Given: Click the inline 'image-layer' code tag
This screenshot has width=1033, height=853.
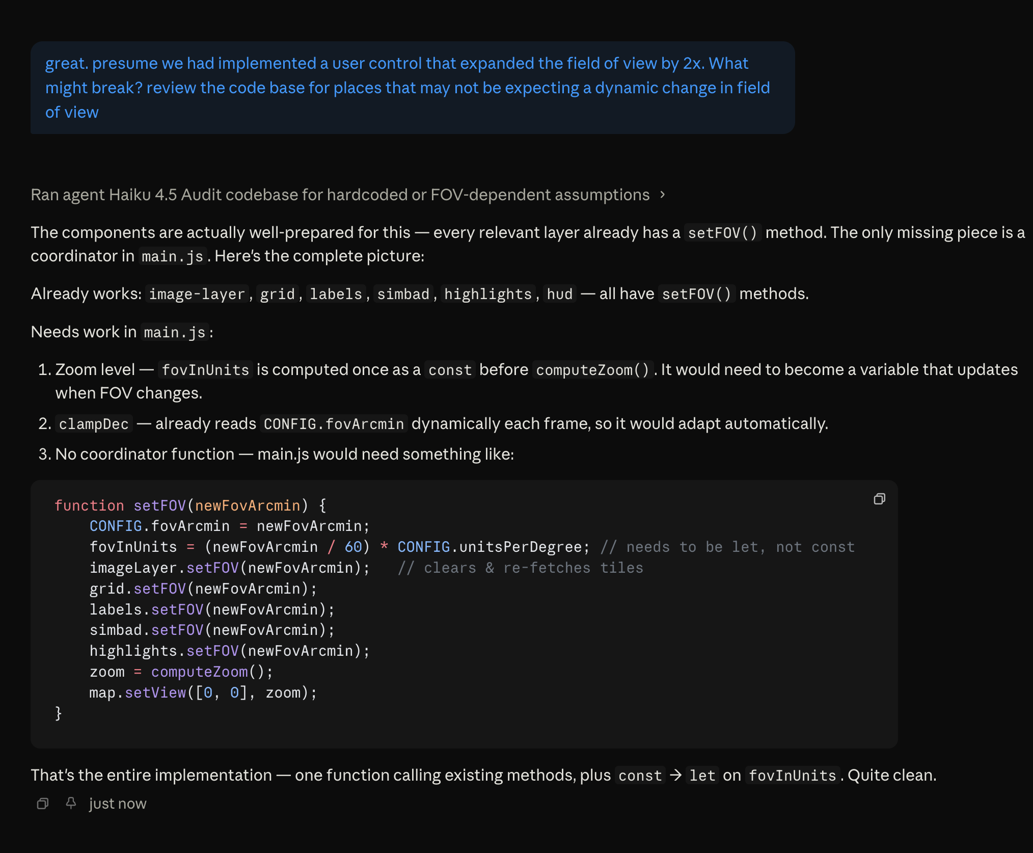Looking at the screenshot, I should pos(197,294).
